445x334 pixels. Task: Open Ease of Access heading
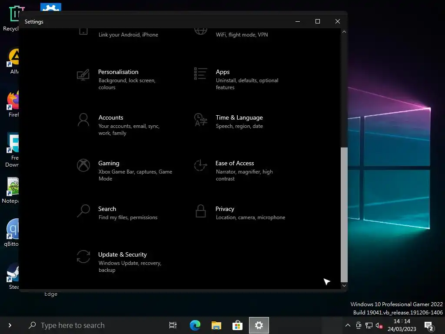pos(235,164)
